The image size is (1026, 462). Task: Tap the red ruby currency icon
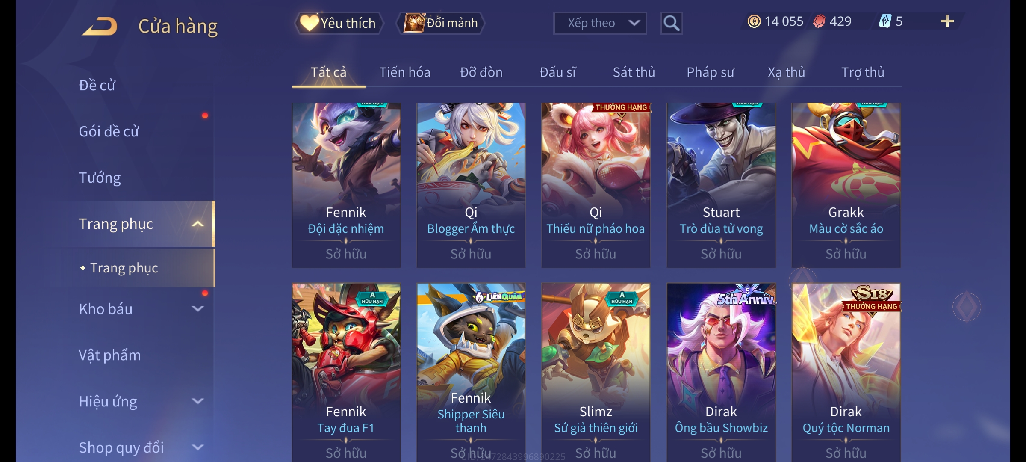(819, 21)
